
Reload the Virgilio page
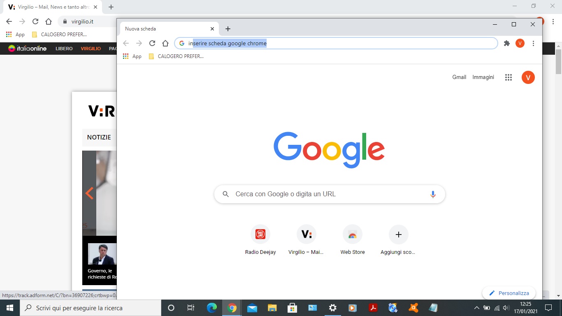point(35,21)
